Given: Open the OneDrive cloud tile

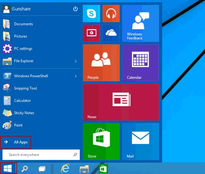Looking at the screenshot, I should [111, 33].
